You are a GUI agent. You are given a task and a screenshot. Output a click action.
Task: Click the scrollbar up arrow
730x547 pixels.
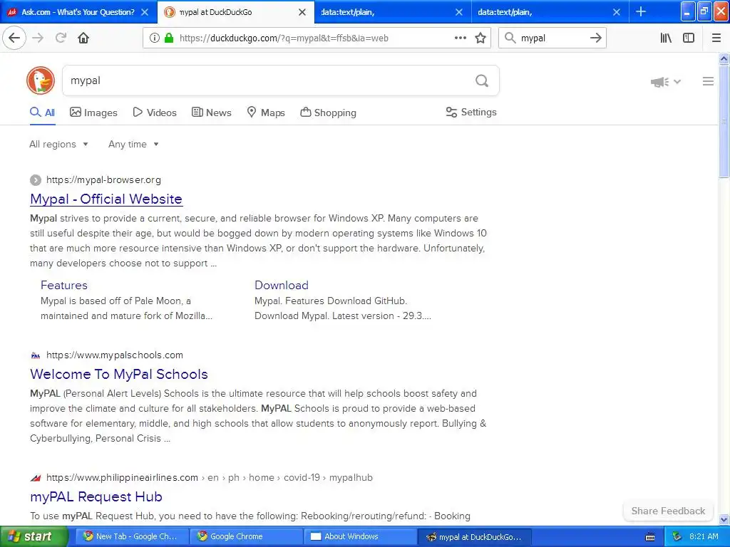(724, 58)
